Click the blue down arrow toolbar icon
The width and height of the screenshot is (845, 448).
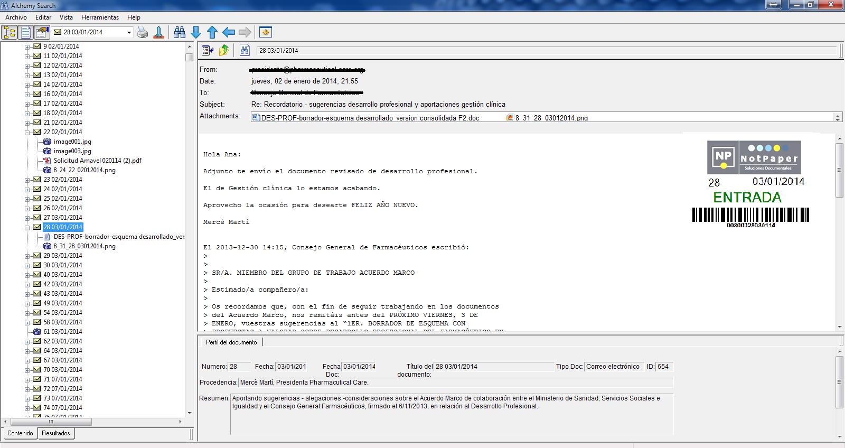196,32
